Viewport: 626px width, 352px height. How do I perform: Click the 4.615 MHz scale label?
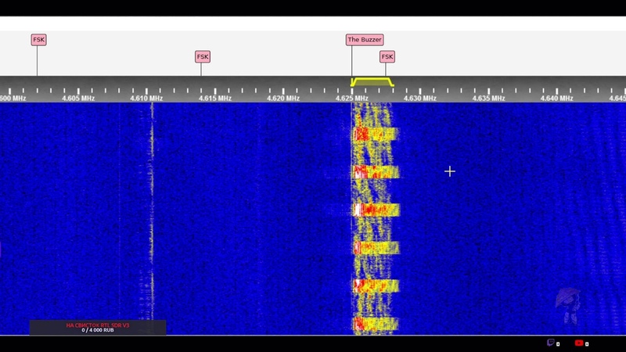[215, 99]
